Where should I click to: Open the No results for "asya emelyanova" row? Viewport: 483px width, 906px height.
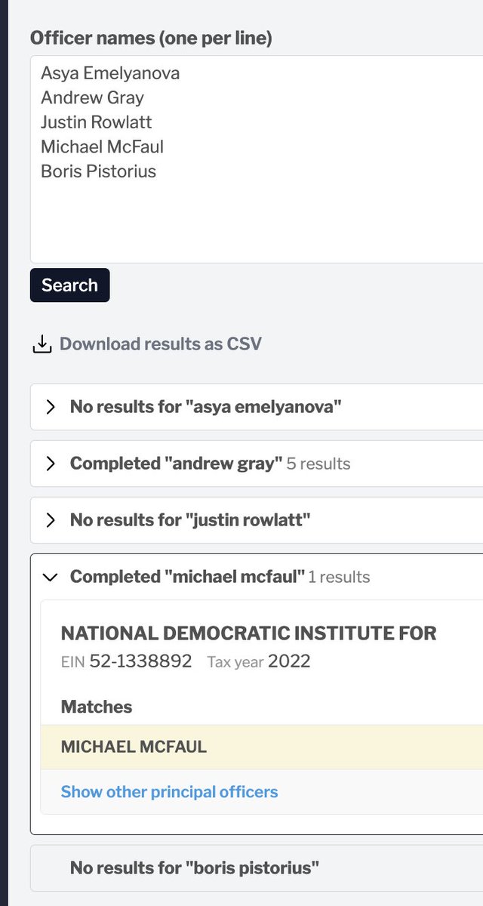[x=257, y=407]
